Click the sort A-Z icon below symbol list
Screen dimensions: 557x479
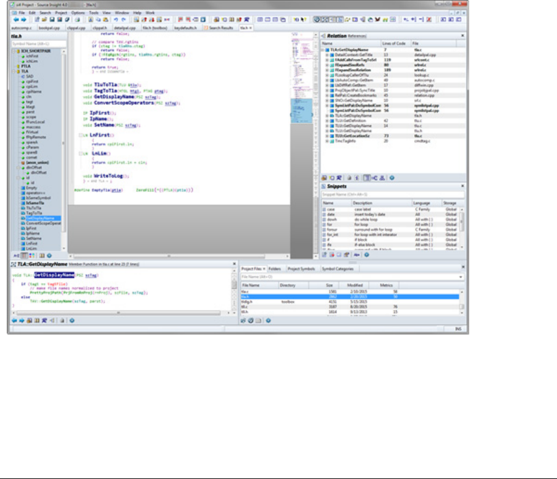click(15, 254)
